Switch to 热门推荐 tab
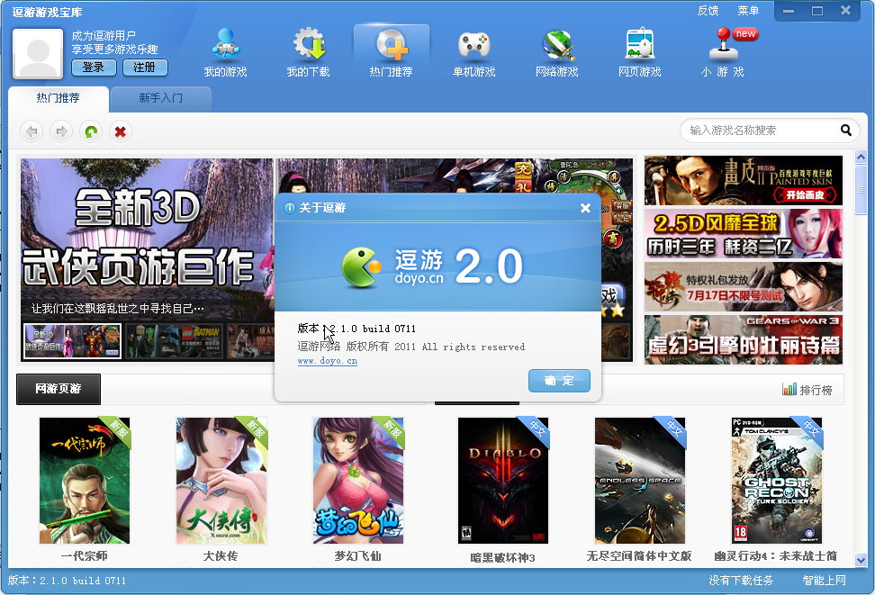The width and height of the screenshot is (875, 595). 58,98
